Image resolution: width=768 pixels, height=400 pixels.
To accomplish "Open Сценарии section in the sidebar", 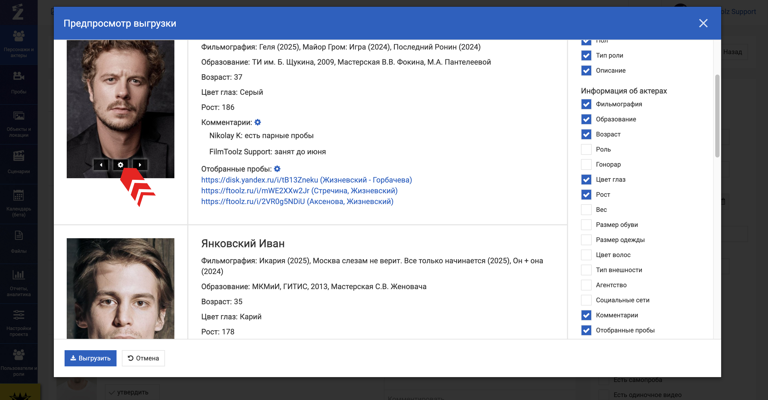I will pyautogui.click(x=19, y=163).
